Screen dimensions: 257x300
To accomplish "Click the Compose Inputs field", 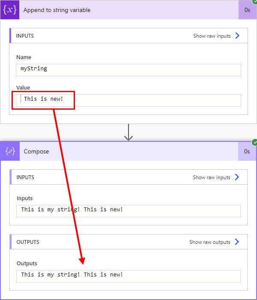I will (x=128, y=211).
